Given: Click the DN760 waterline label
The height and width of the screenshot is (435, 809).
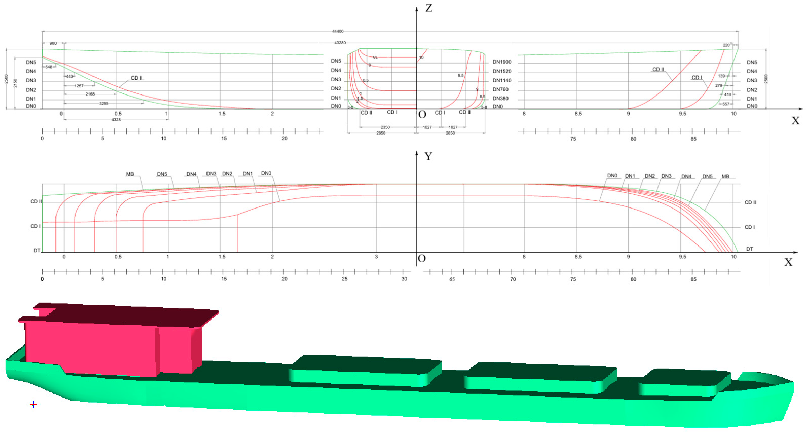Looking at the screenshot, I should tap(500, 89).
